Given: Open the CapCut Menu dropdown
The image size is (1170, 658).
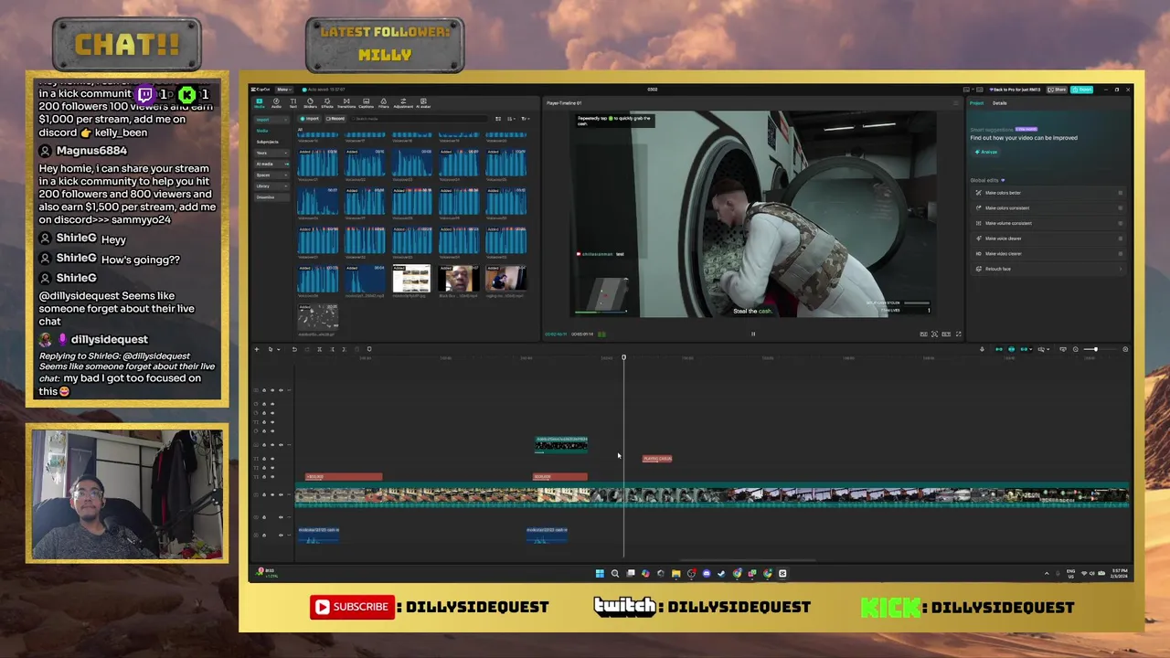Looking at the screenshot, I should [284, 90].
